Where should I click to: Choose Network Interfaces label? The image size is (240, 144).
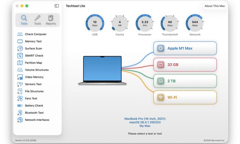tap(37, 120)
